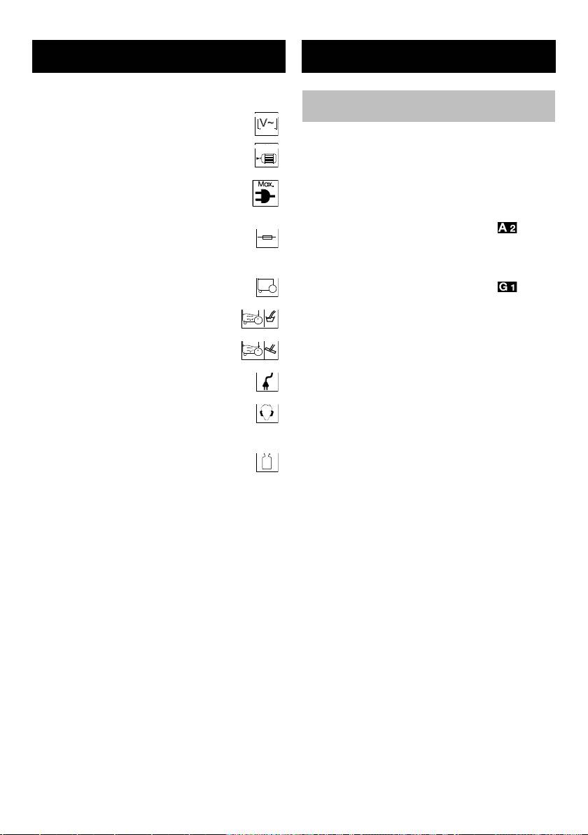The width and height of the screenshot is (588, 835).
Task: Click the single wheeled machine trolley icon
Action: (267, 287)
